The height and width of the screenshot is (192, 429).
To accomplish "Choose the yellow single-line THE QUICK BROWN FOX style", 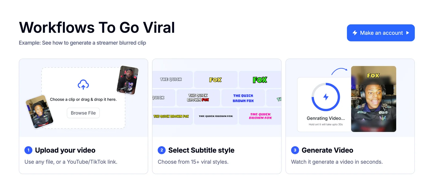I will point(171,116).
